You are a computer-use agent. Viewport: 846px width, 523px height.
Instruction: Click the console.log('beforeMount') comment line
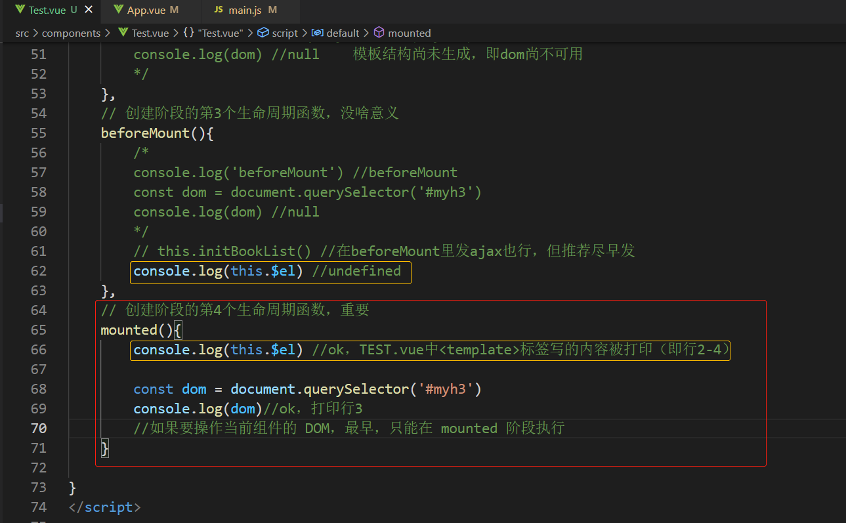click(x=295, y=172)
